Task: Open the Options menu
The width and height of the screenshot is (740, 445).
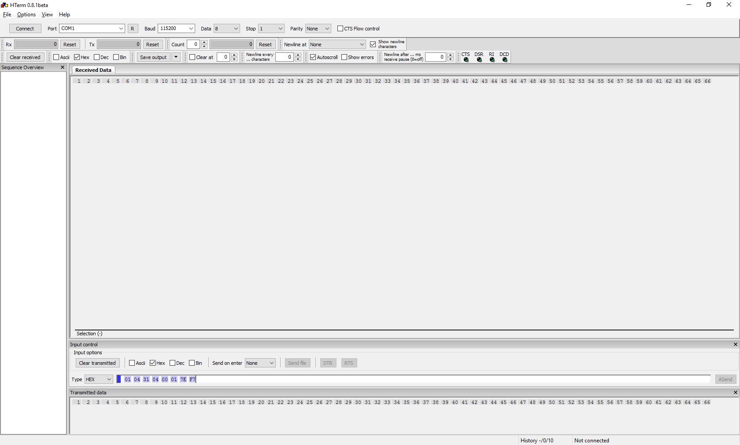Action: coord(26,15)
